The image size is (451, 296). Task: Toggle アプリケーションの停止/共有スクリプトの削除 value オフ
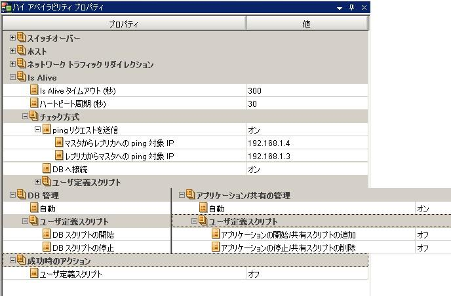[433, 248]
